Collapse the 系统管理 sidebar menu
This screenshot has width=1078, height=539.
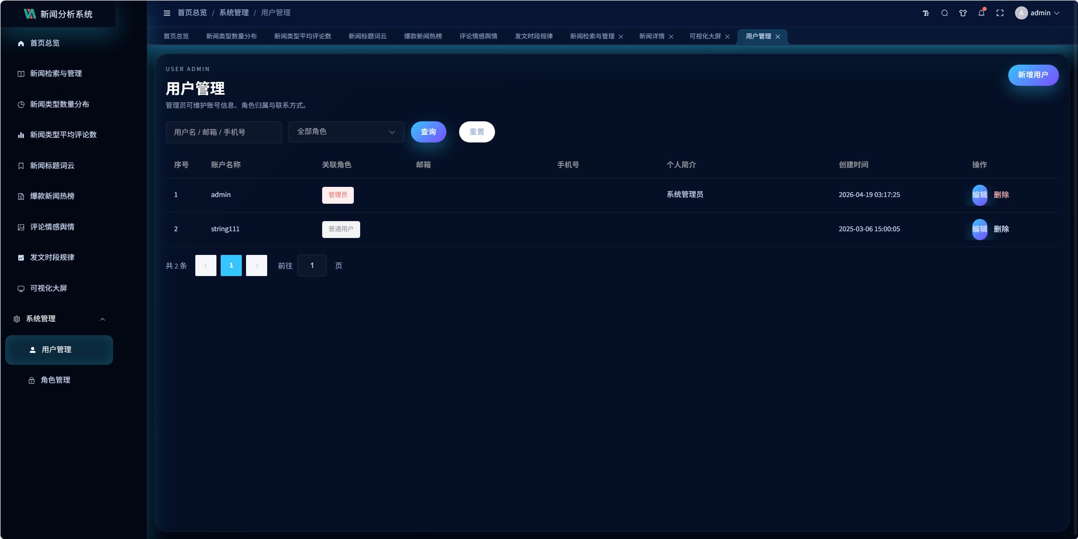(102, 319)
